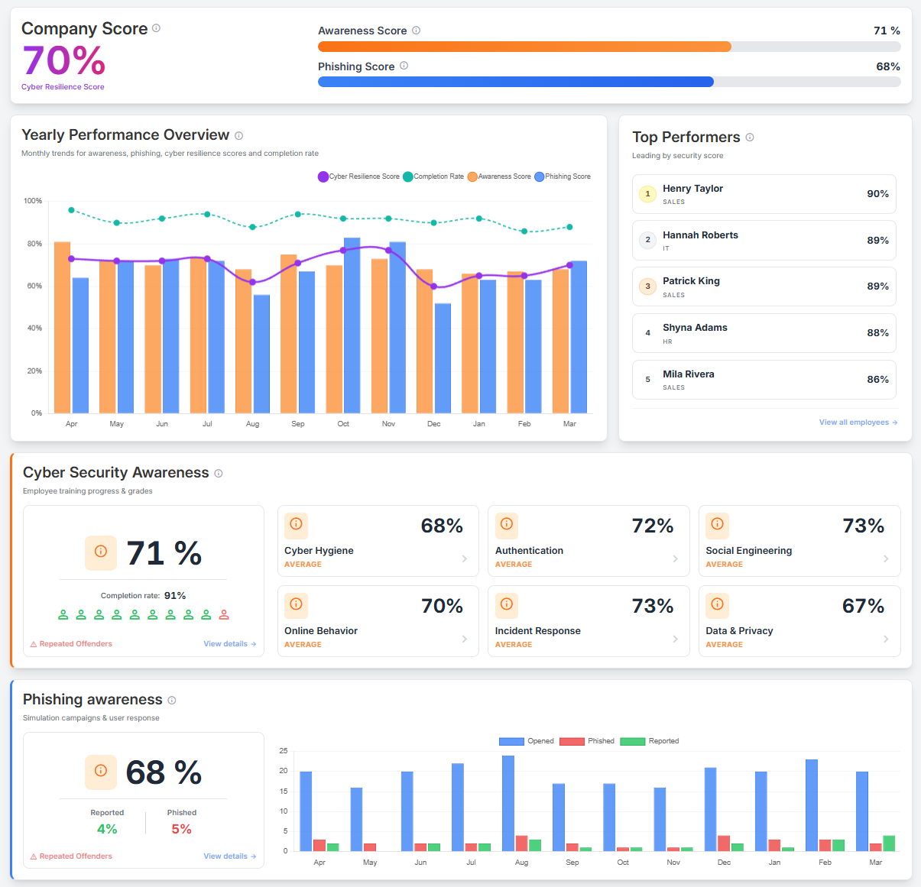Click info icon beside Phishing awareness heading
This screenshot has width=921, height=887.
(x=171, y=701)
